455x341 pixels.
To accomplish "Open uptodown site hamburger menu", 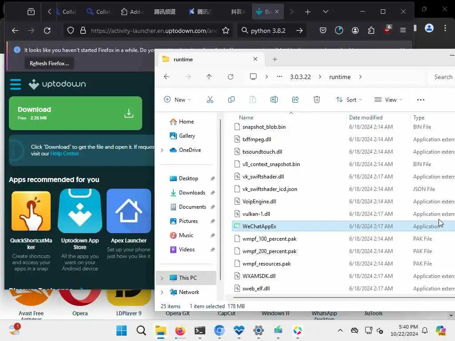I will tap(16, 84).
